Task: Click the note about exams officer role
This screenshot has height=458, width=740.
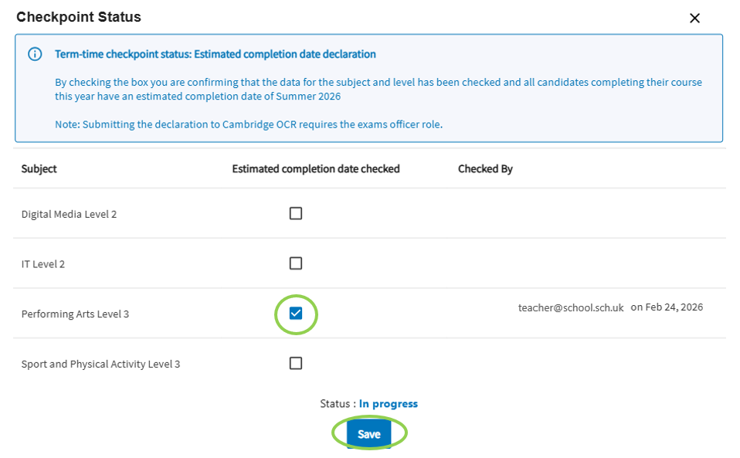Action: tap(249, 124)
